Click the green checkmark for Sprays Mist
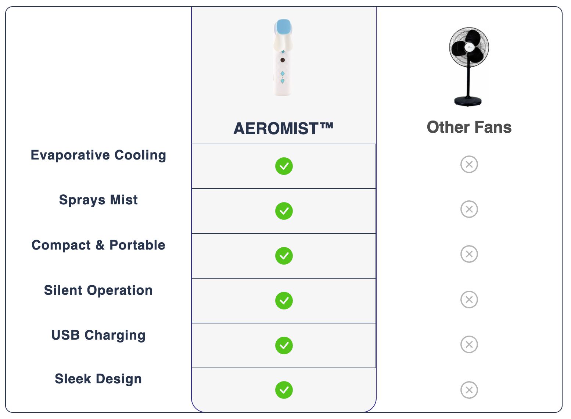 (284, 211)
